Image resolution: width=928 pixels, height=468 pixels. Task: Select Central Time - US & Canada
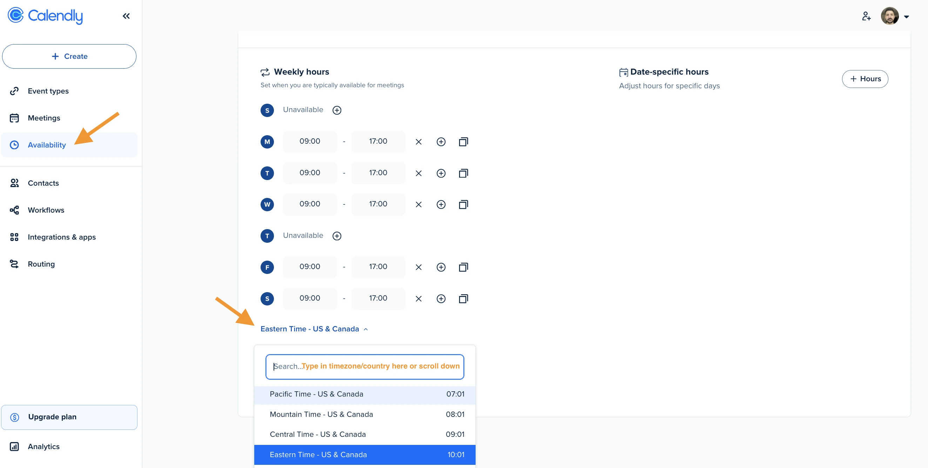pos(365,434)
